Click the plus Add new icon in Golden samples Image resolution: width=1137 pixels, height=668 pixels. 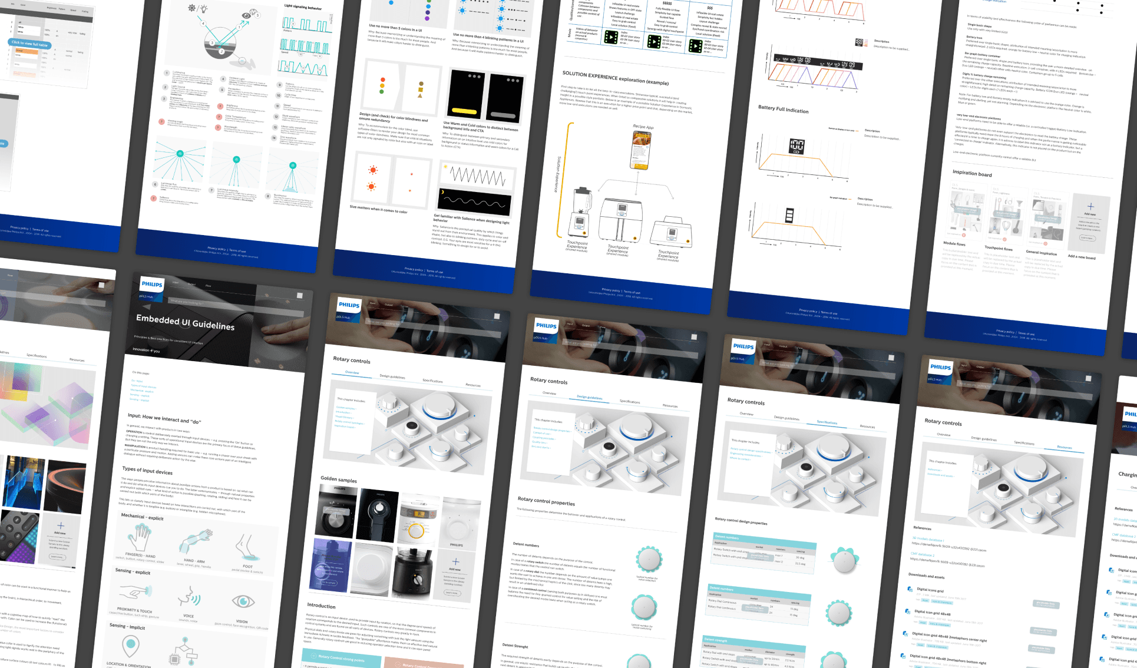tap(455, 561)
